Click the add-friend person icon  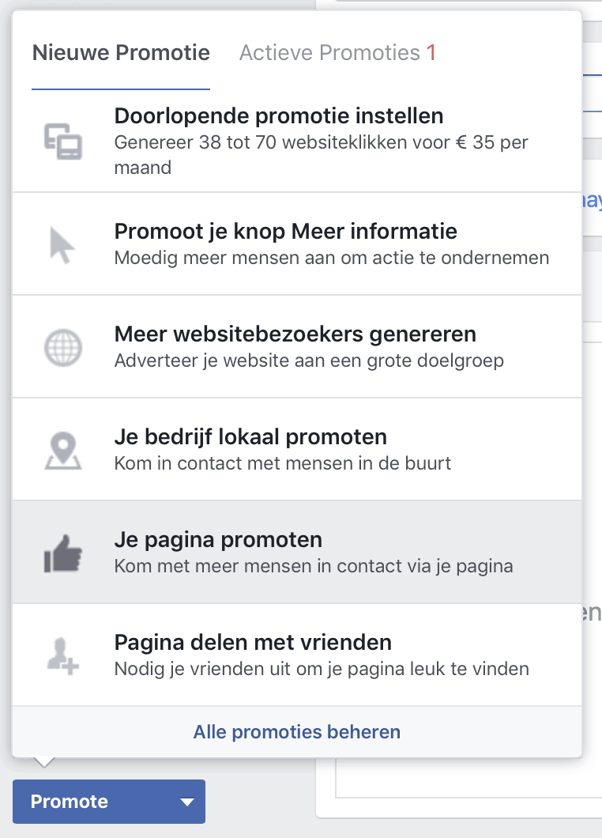click(63, 656)
